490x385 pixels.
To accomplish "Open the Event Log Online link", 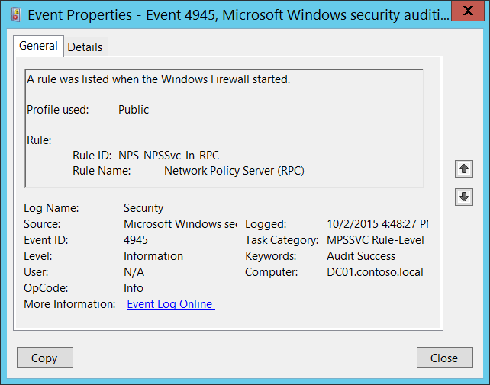I will pyautogui.click(x=170, y=304).
